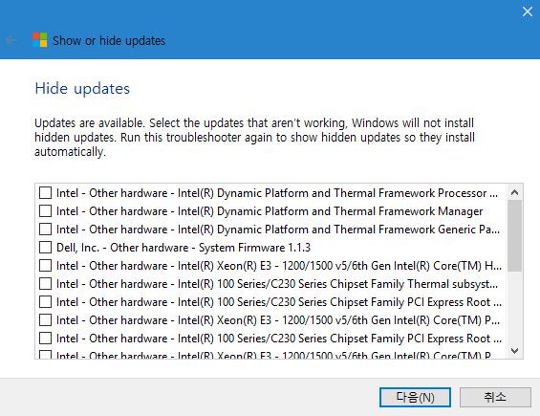Click the scroll up arrow in the updates list
The height and width of the screenshot is (416, 540).
tap(514, 192)
